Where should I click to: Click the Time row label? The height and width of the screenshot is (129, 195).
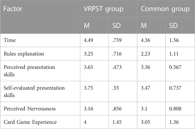[x=10, y=40]
